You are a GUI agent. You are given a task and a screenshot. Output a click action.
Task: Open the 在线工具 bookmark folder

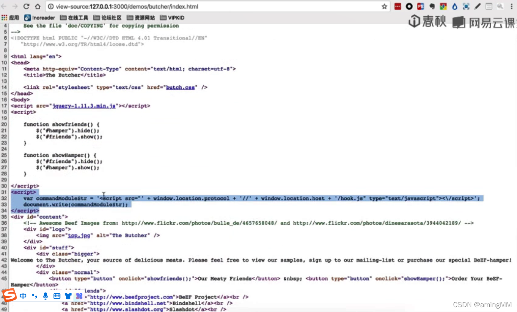74,18
